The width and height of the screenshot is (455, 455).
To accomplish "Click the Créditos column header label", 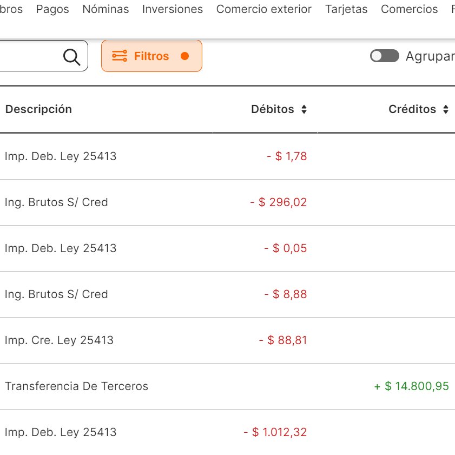I will pyautogui.click(x=412, y=109).
